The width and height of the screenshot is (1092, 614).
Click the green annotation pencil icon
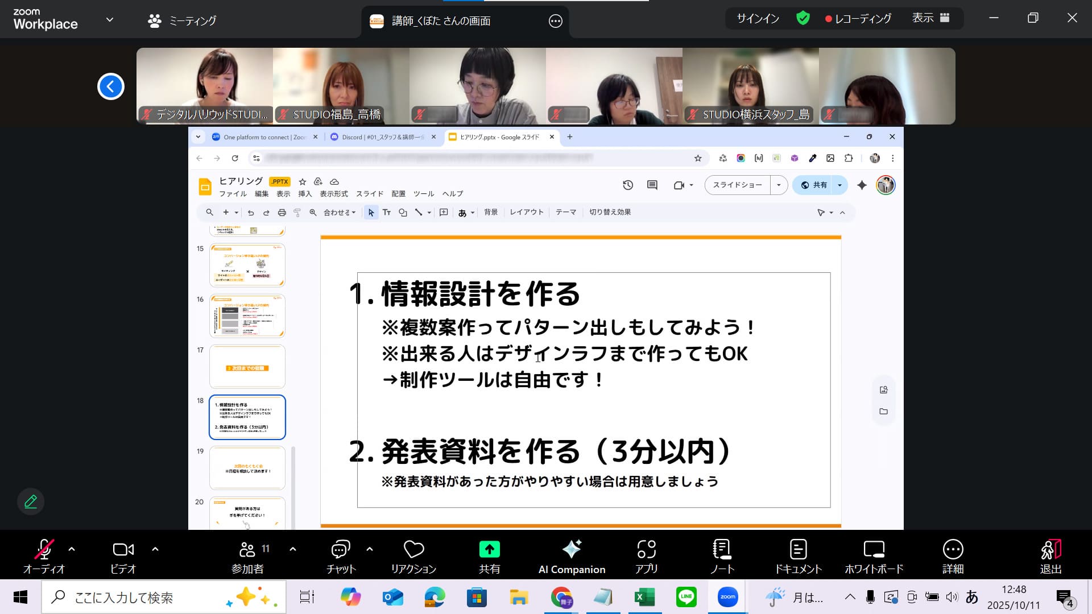click(x=31, y=501)
